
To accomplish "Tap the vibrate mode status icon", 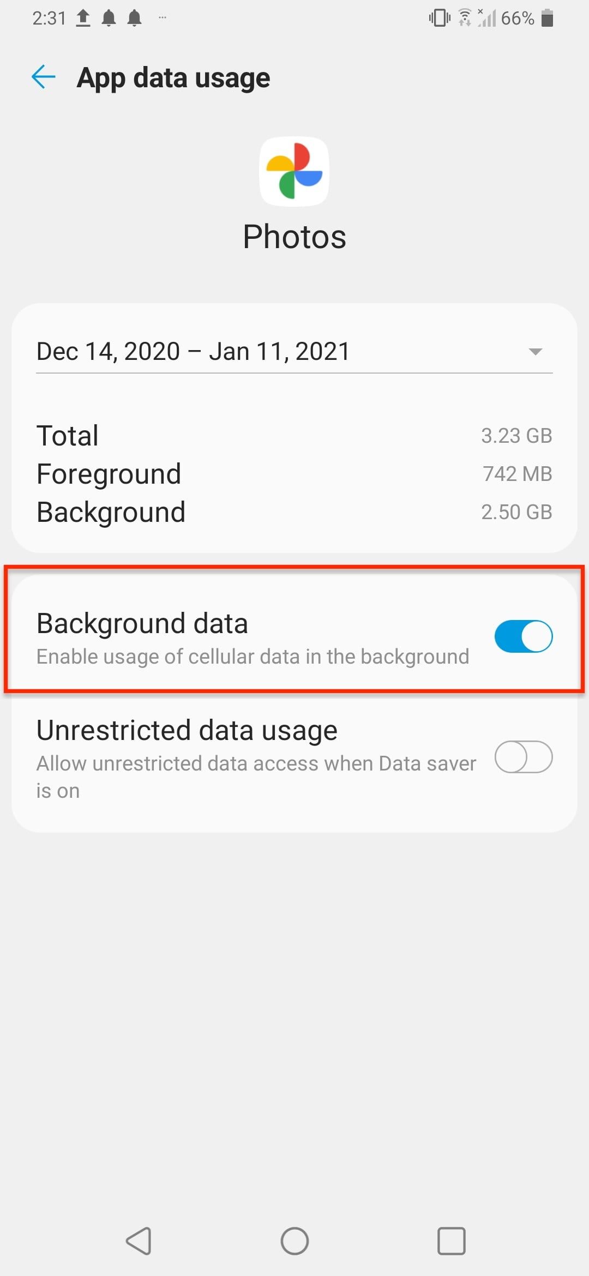I will [439, 18].
